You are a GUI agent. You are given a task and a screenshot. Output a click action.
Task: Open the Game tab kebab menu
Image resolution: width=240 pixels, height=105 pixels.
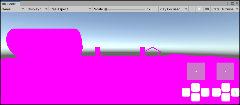pos(228,3)
